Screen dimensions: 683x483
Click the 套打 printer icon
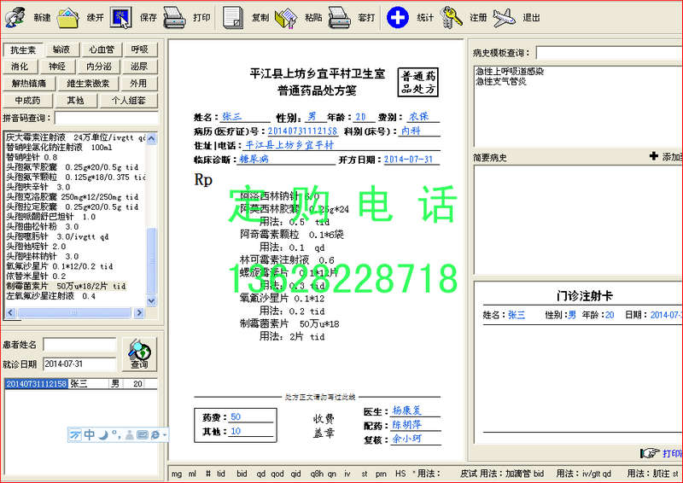pos(339,18)
